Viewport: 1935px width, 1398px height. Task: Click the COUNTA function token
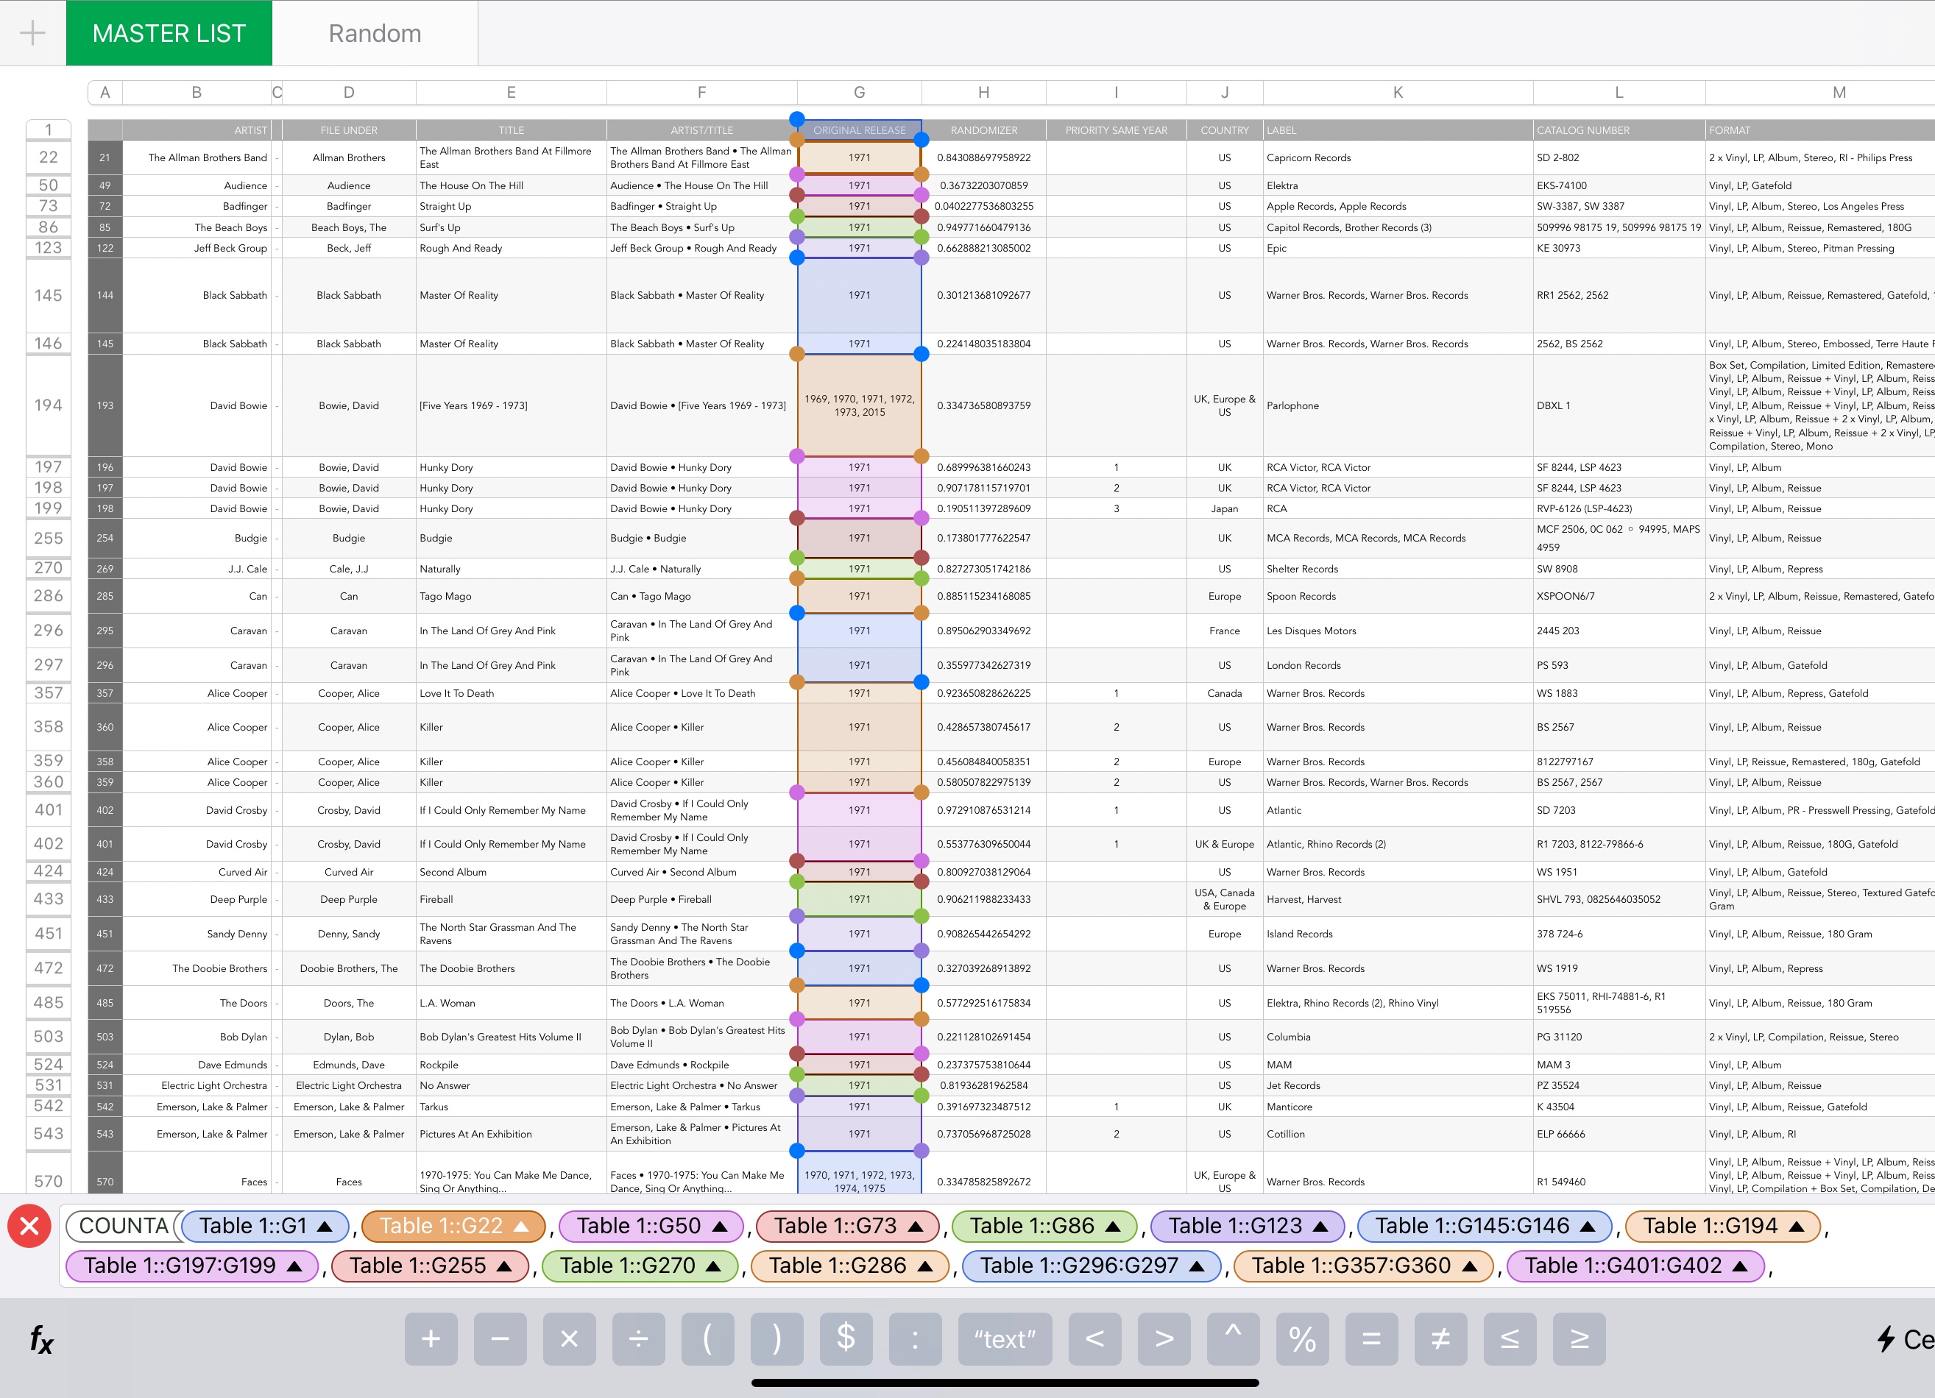123,1227
